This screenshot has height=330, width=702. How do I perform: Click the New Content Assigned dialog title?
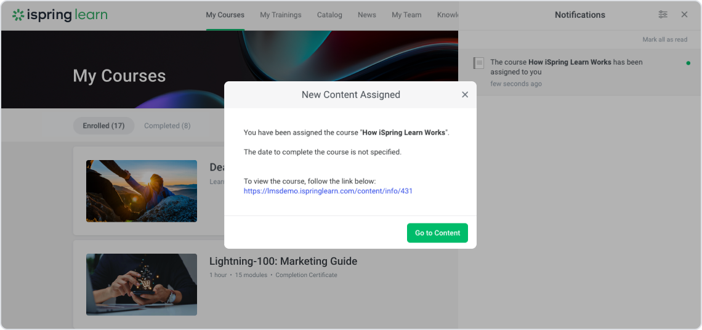click(350, 94)
